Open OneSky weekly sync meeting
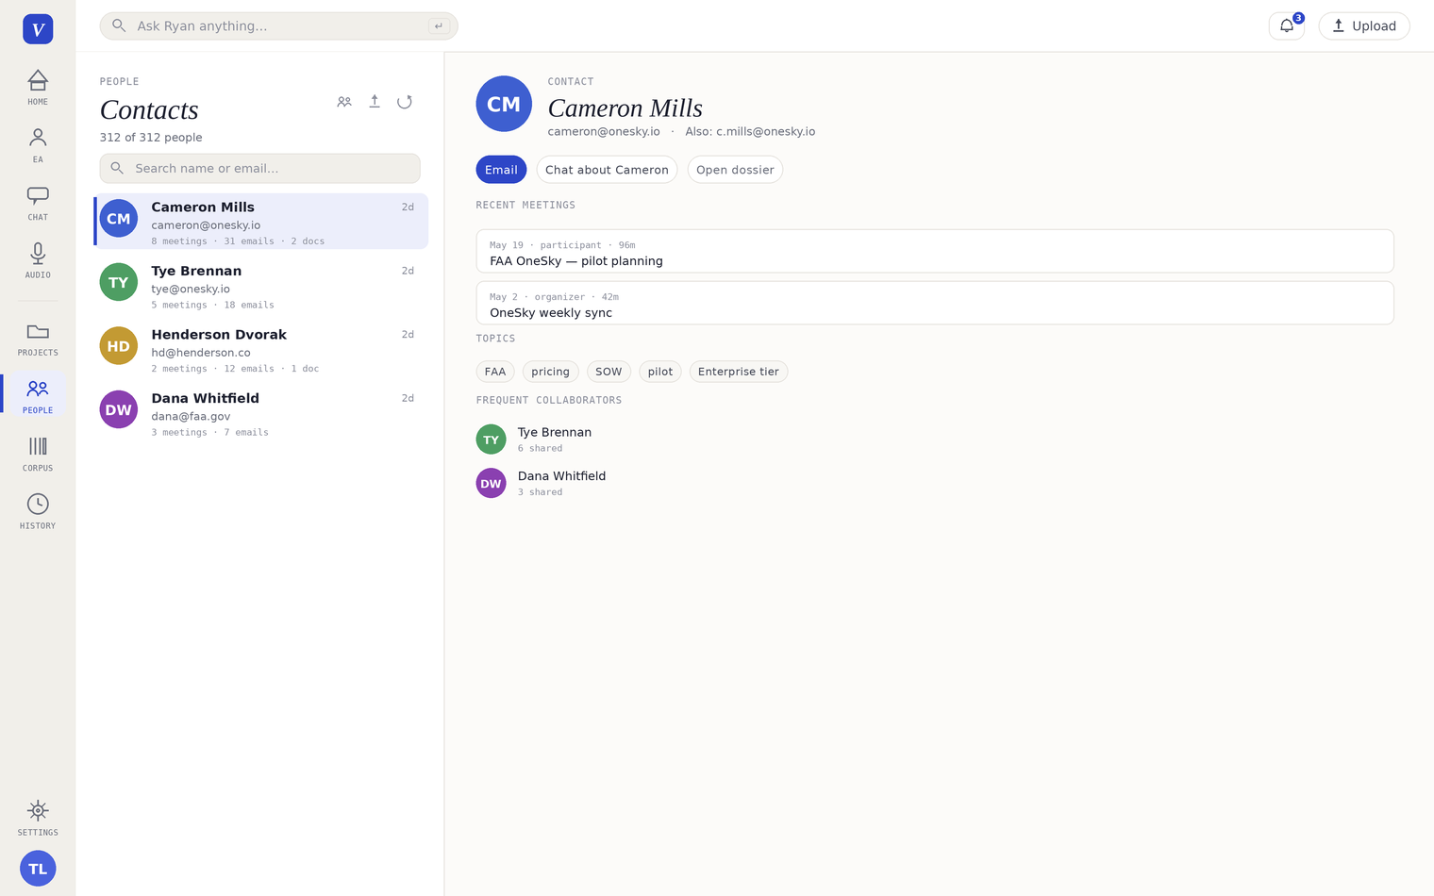1434x896 pixels. 935,304
